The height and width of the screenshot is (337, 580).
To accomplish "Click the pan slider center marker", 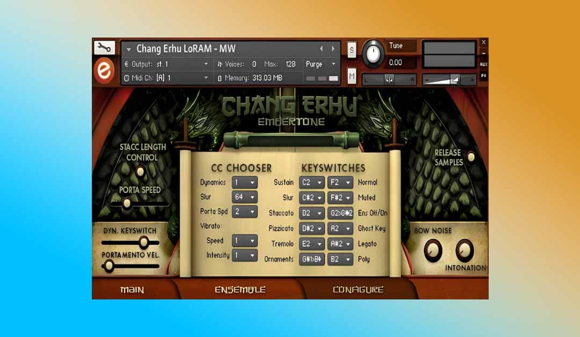I will (389, 79).
